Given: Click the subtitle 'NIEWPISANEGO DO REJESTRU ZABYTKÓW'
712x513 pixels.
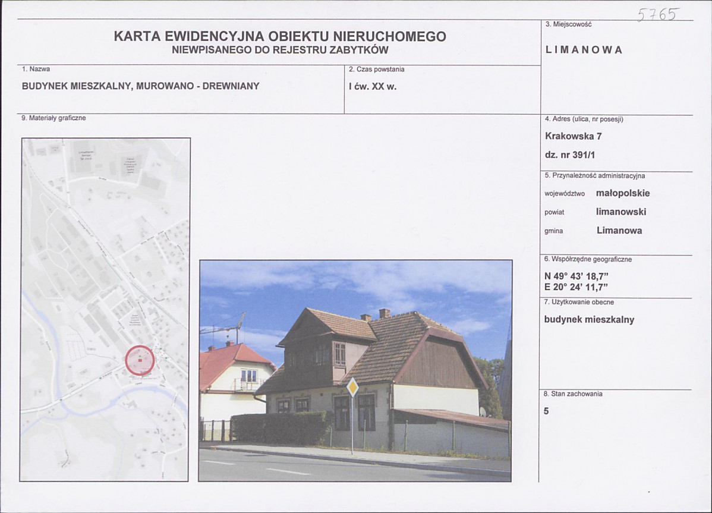Looking at the screenshot, I should point(280,51).
